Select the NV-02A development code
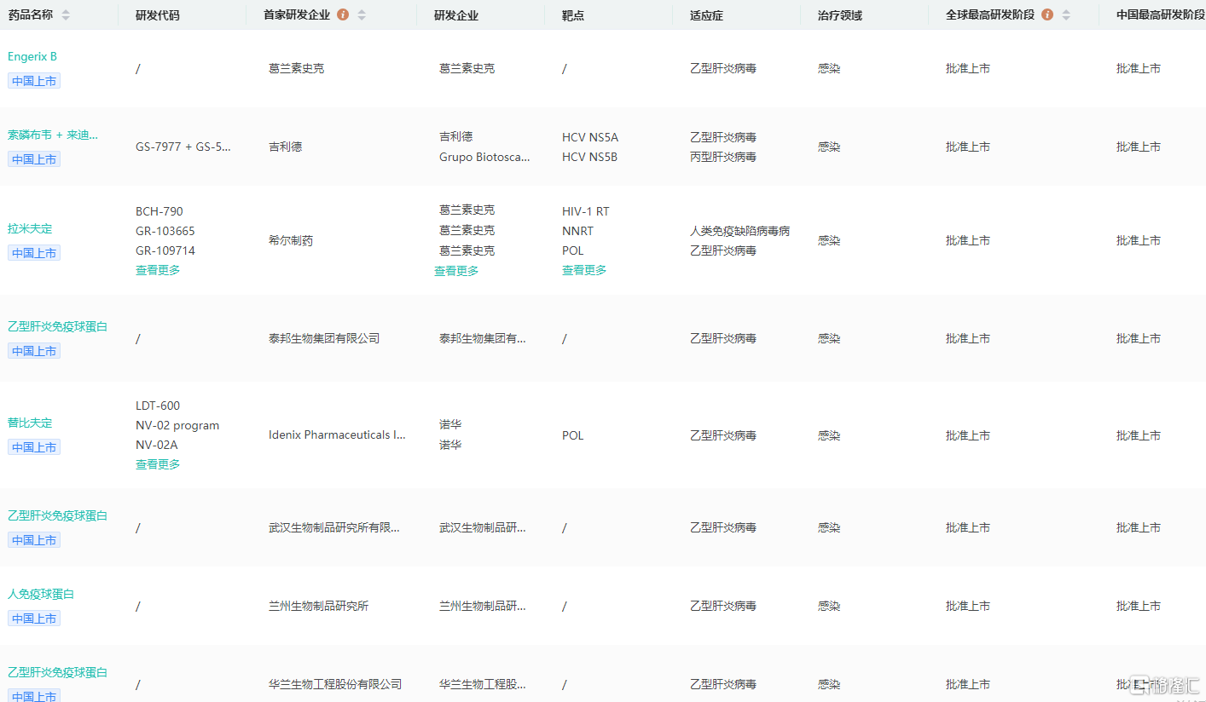Viewport: 1206px width, 702px height. (x=157, y=445)
